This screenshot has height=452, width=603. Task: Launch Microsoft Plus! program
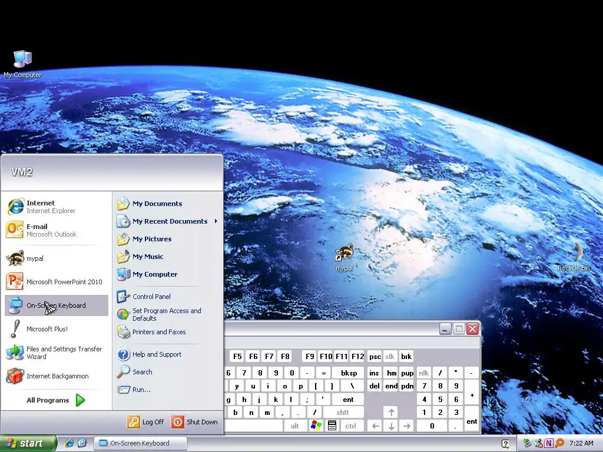[x=57, y=329]
